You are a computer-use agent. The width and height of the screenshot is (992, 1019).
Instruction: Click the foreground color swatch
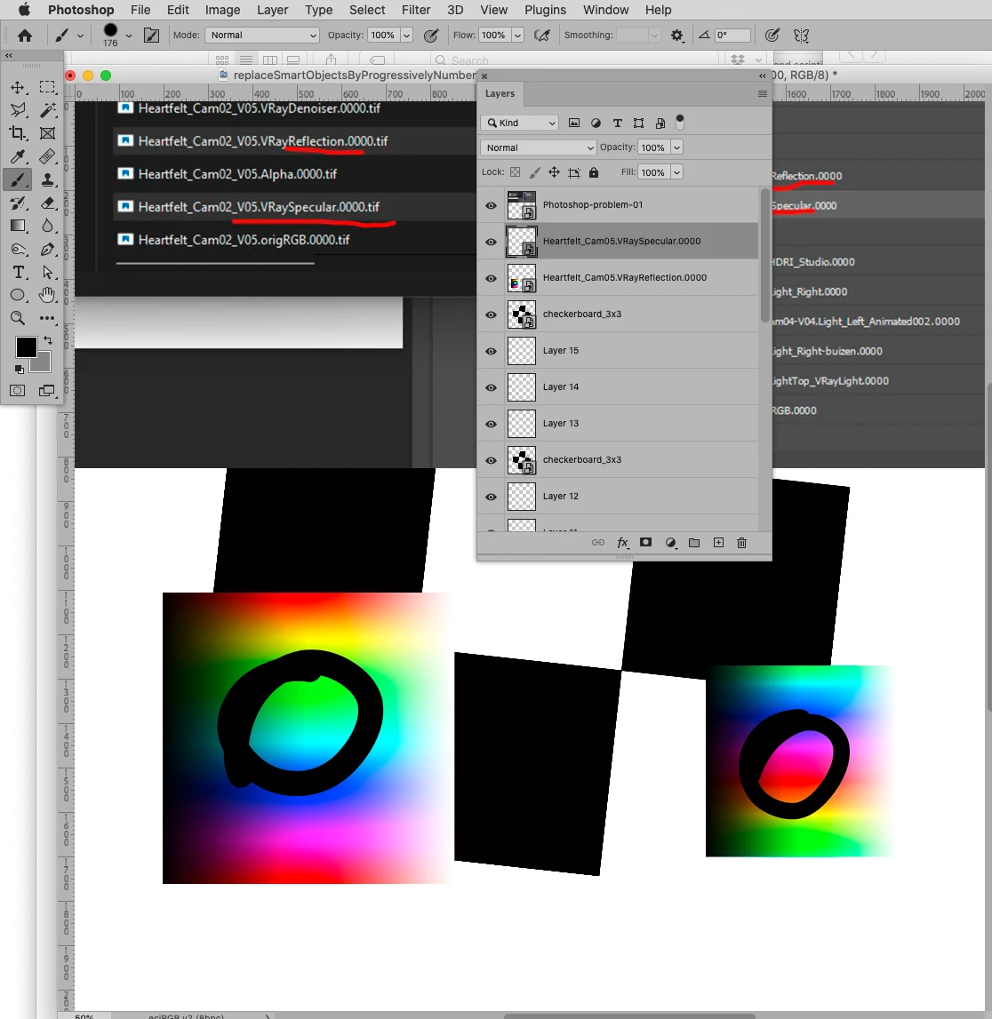coord(27,347)
